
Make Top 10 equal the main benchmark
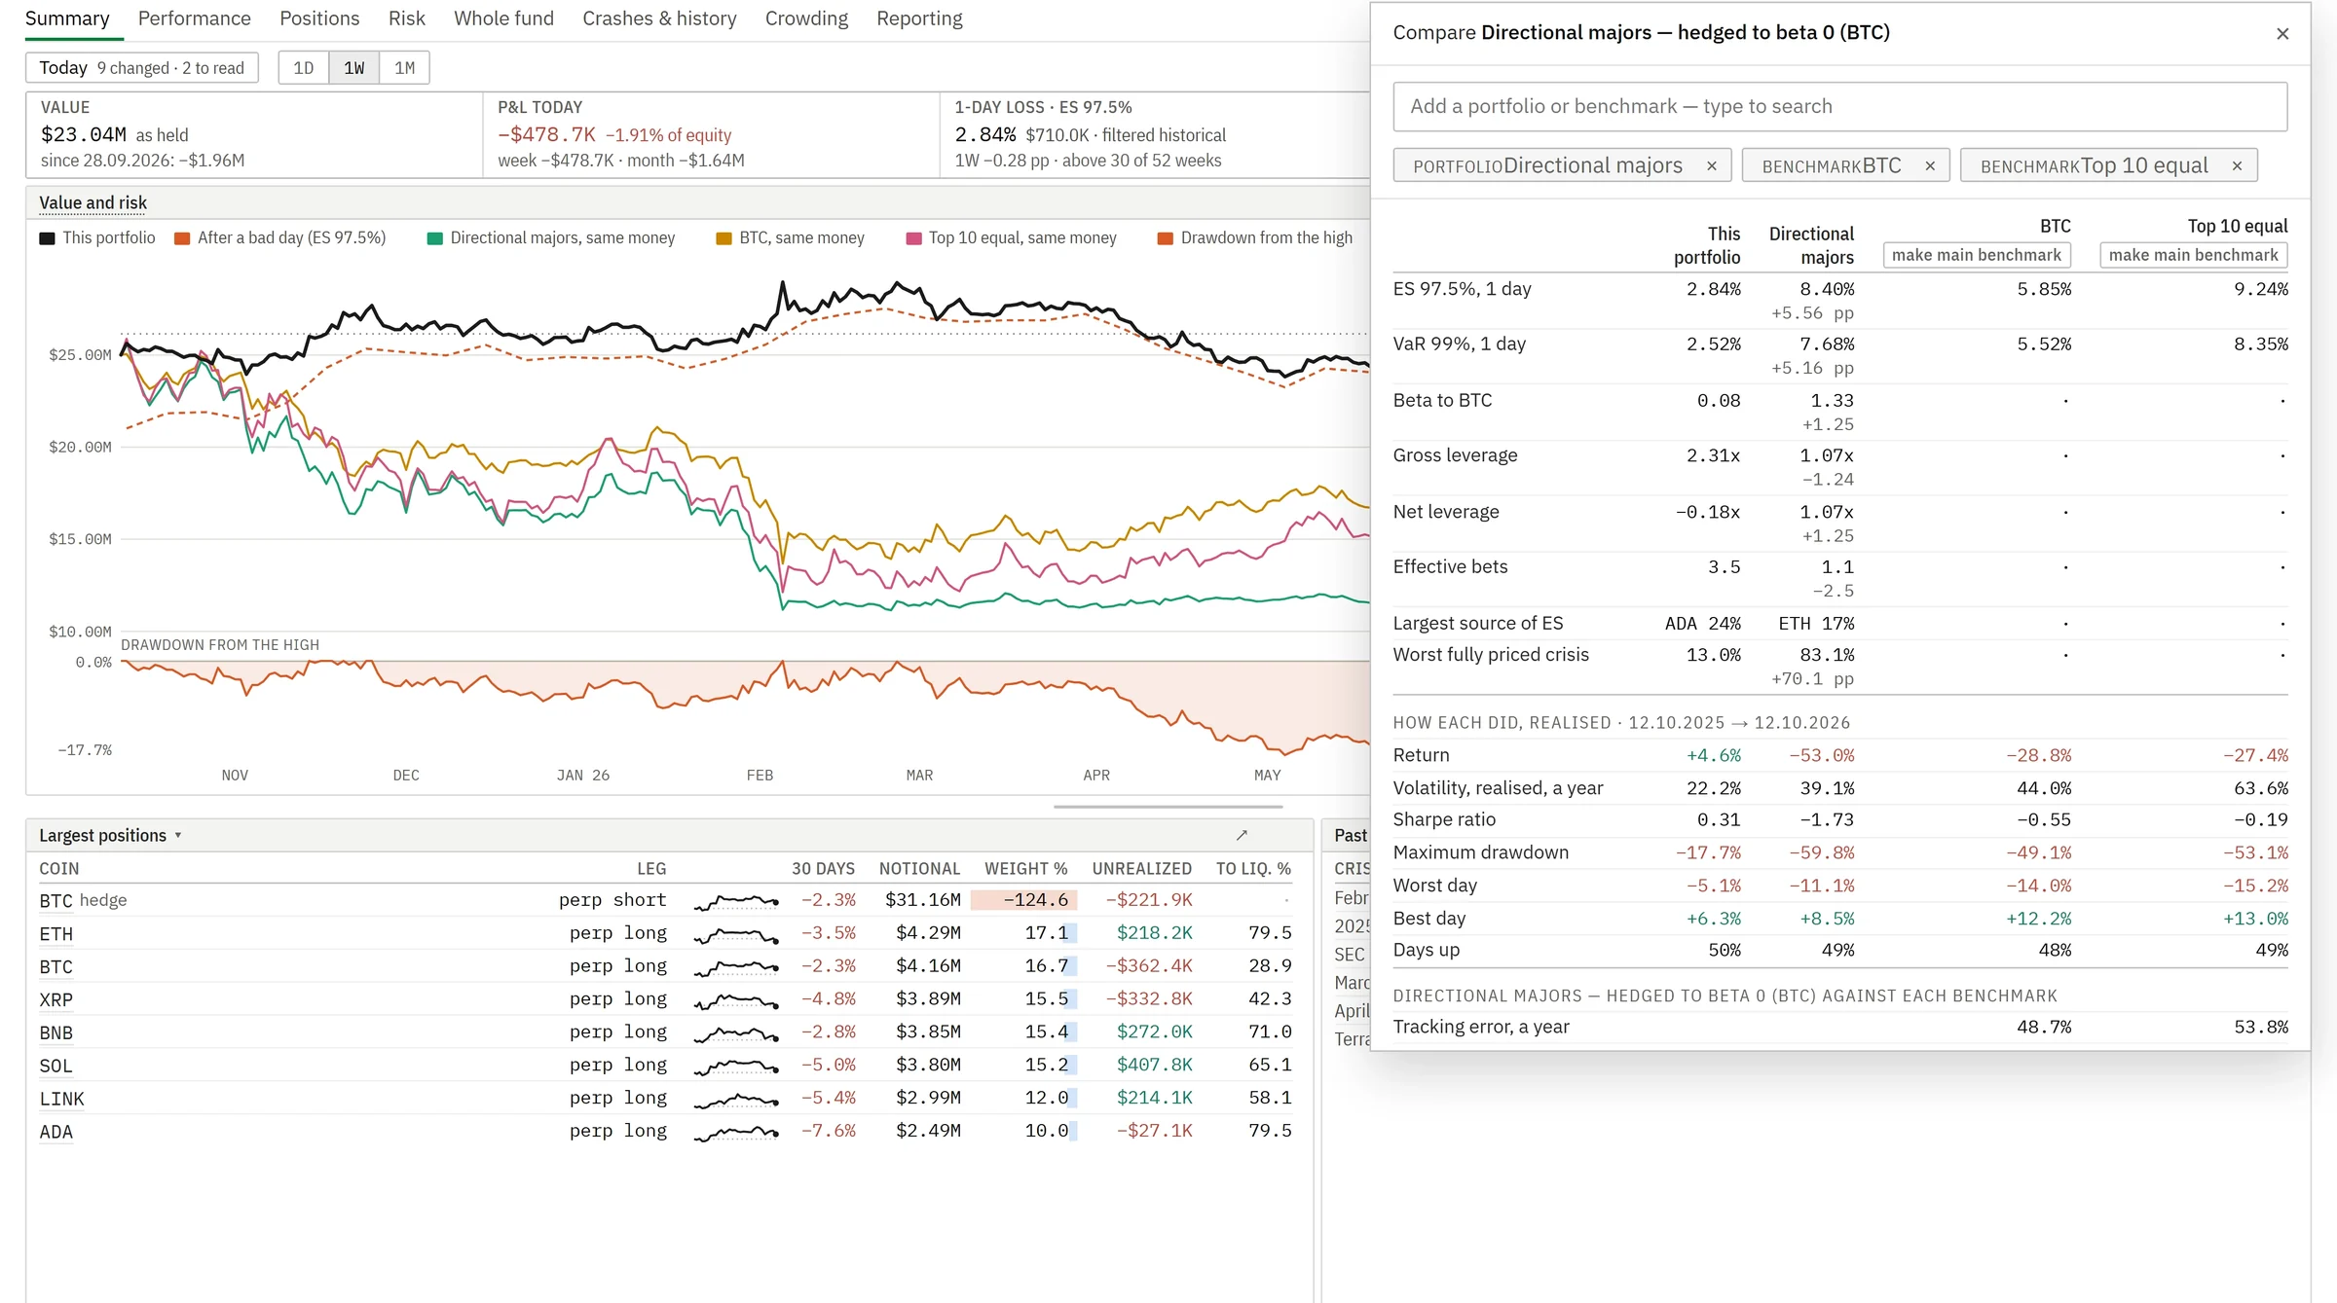click(2193, 255)
